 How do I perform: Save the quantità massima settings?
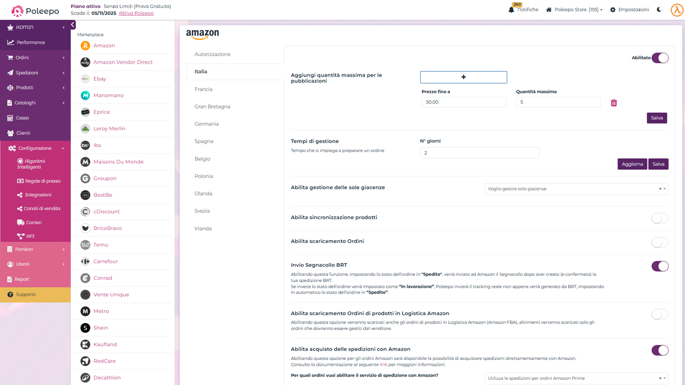[657, 118]
